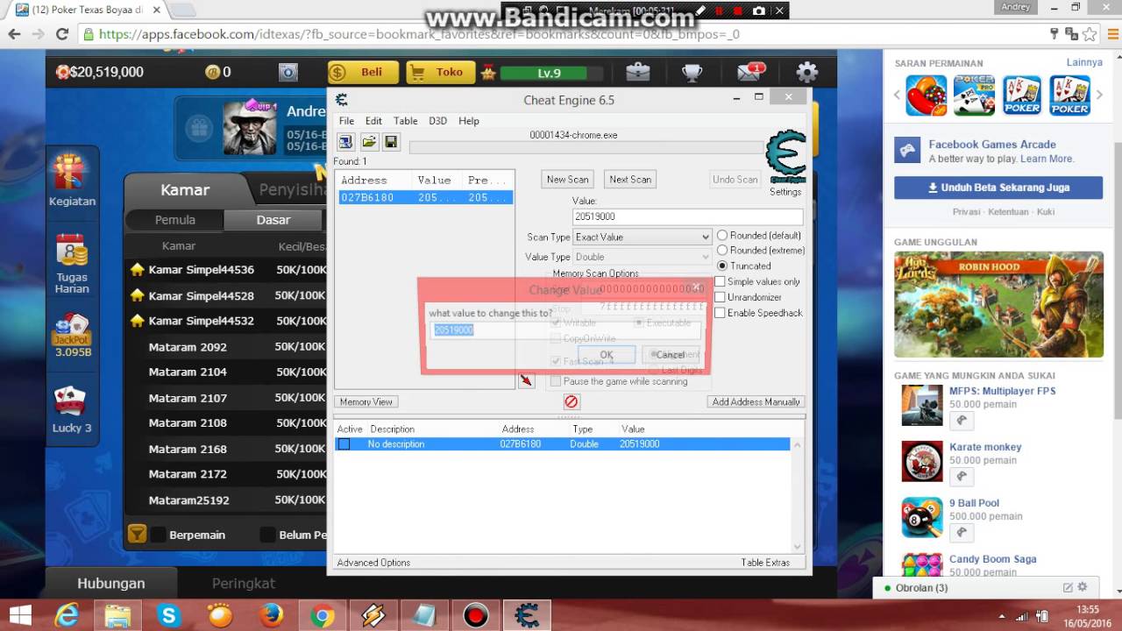
Task: Switch to the Kamar tab in game
Action: (185, 190)
